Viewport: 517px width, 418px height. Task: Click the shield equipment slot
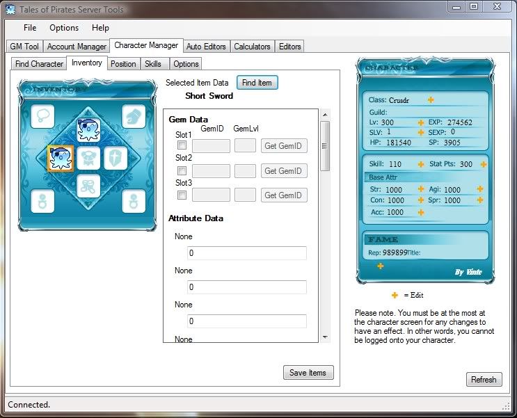tap(116, 159)
